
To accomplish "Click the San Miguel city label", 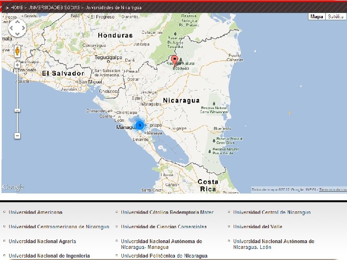I will pyautogui.click(x=90, y=82).
